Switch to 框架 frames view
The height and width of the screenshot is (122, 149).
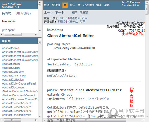click(x=74, y=12)
